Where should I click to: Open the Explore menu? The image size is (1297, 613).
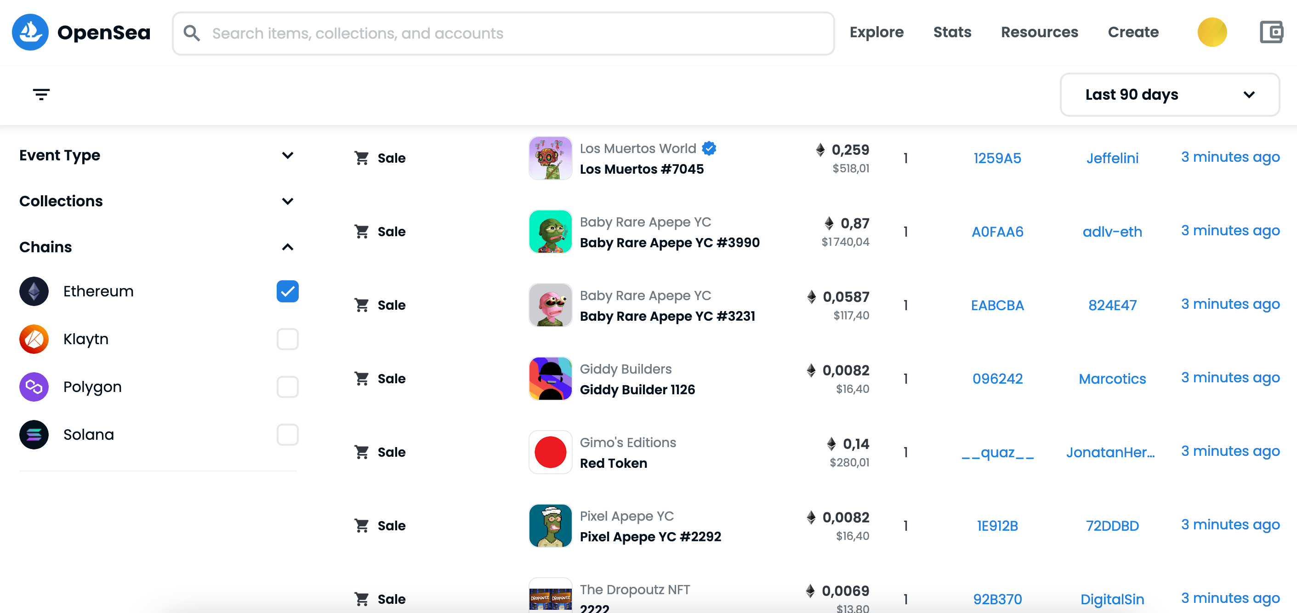tap(876, 32)
